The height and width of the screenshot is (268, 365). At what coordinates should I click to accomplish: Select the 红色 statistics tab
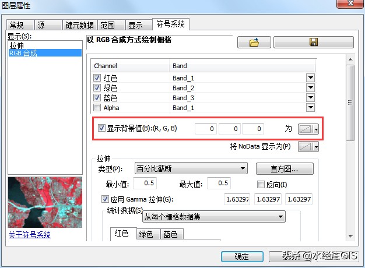click(123, 234)
